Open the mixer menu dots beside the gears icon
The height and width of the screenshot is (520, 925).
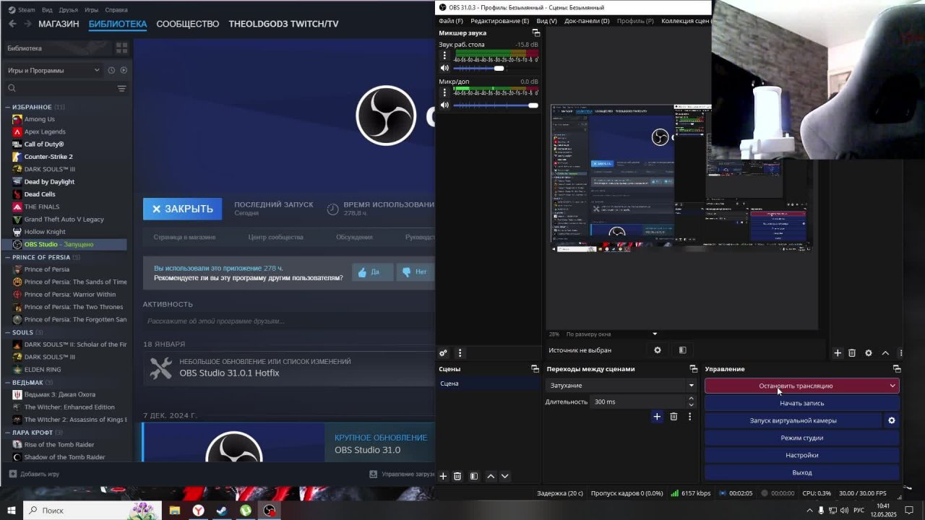[x=460, y=353]
